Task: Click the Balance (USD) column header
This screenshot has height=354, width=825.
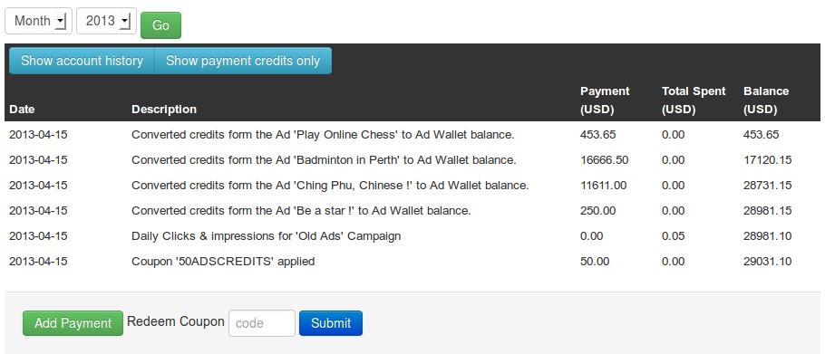Action: (x=766, y=100)
